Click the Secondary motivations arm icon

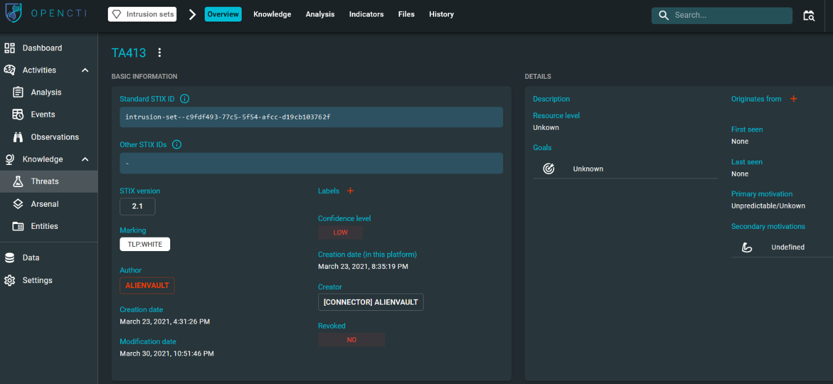(747, 247)
